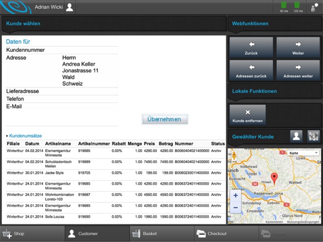Collapse the Kundenumsätze section
This screenshot has height=242, width=323.
(24, 136)
